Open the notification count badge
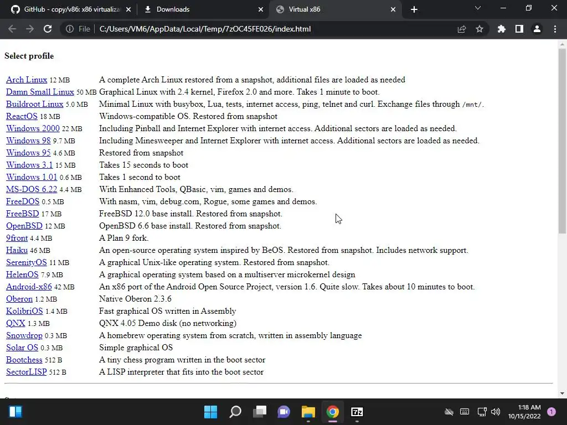567x425 pixels. 551,412
